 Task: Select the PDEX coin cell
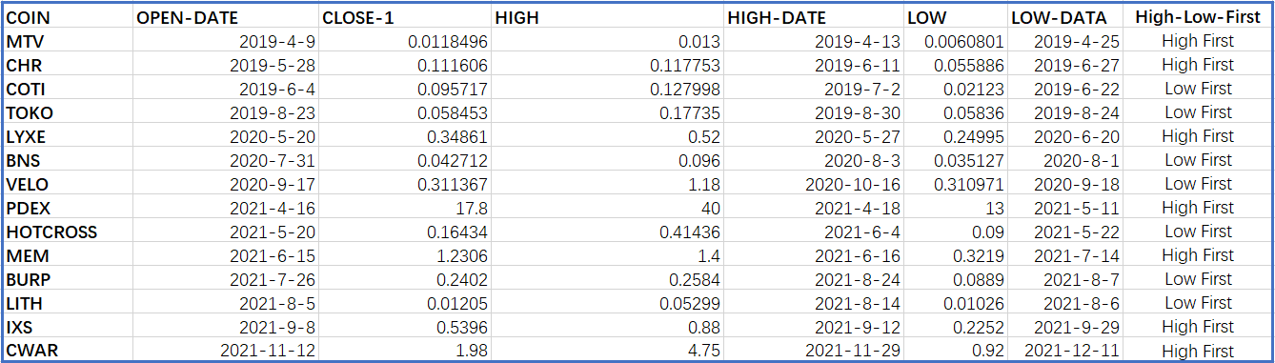pos(68,208)
